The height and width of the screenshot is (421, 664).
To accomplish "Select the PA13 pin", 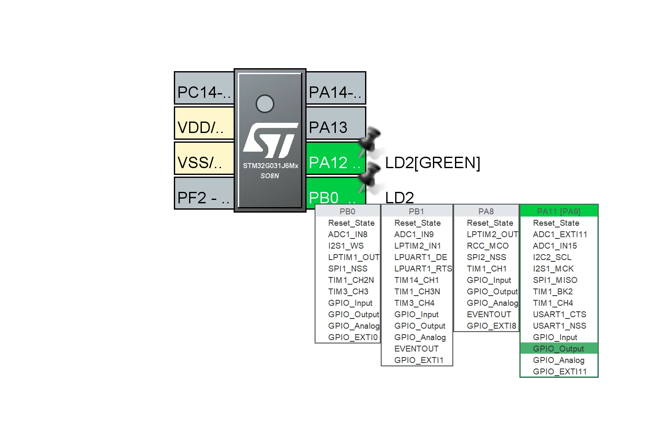I will 335,123.
